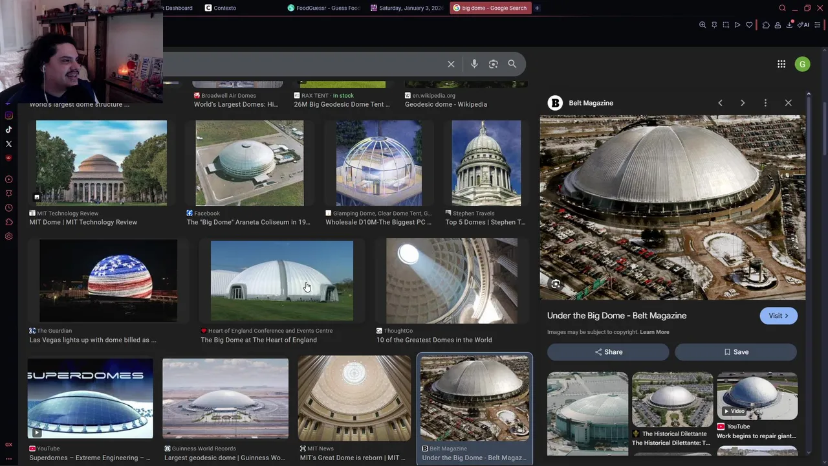This screenshot has width=828, height=466.
Task: Take a snapshot with the capture icon
Action: 726,25
